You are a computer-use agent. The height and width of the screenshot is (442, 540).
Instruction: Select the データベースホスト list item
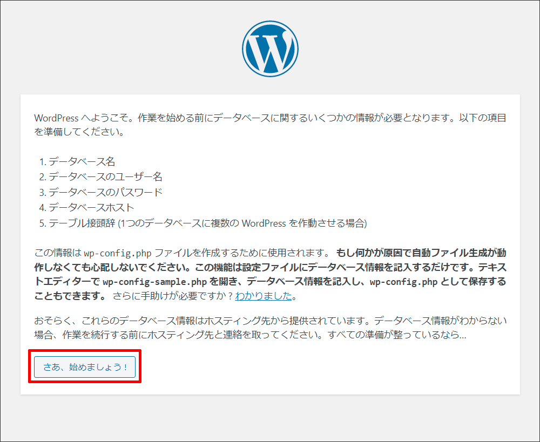pyautogui.click(x=91, y=208)
